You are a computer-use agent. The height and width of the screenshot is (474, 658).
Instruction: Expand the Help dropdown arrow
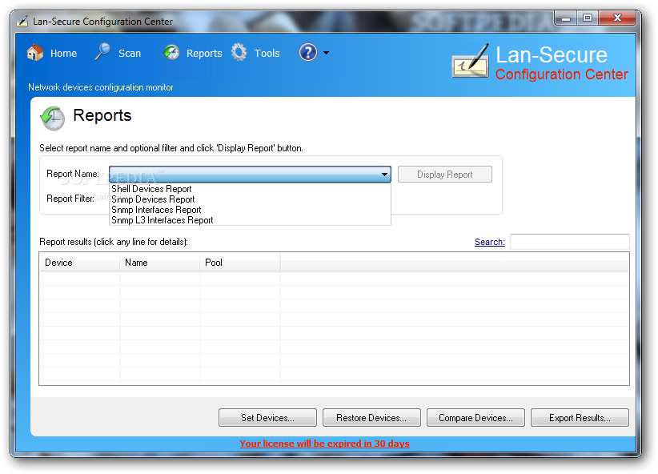tap(326, 53)
